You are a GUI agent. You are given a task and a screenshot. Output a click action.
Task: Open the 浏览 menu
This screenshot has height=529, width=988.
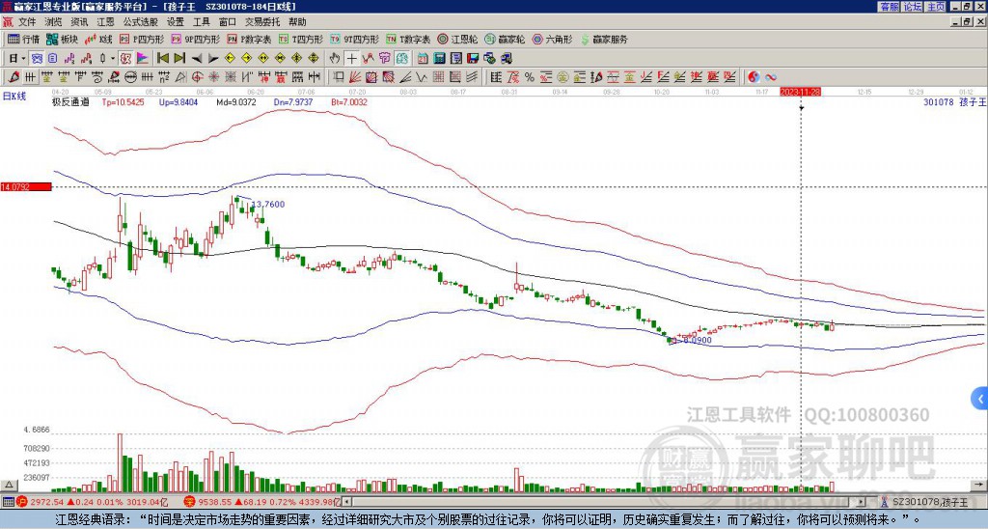coord(53,22)
